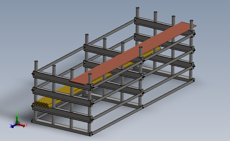
Task: Select the yellow pipe bundle ends on lower shelf
Action: pos(41,104)
